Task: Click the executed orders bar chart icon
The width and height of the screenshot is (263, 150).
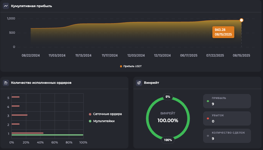Action: [6, 83]
